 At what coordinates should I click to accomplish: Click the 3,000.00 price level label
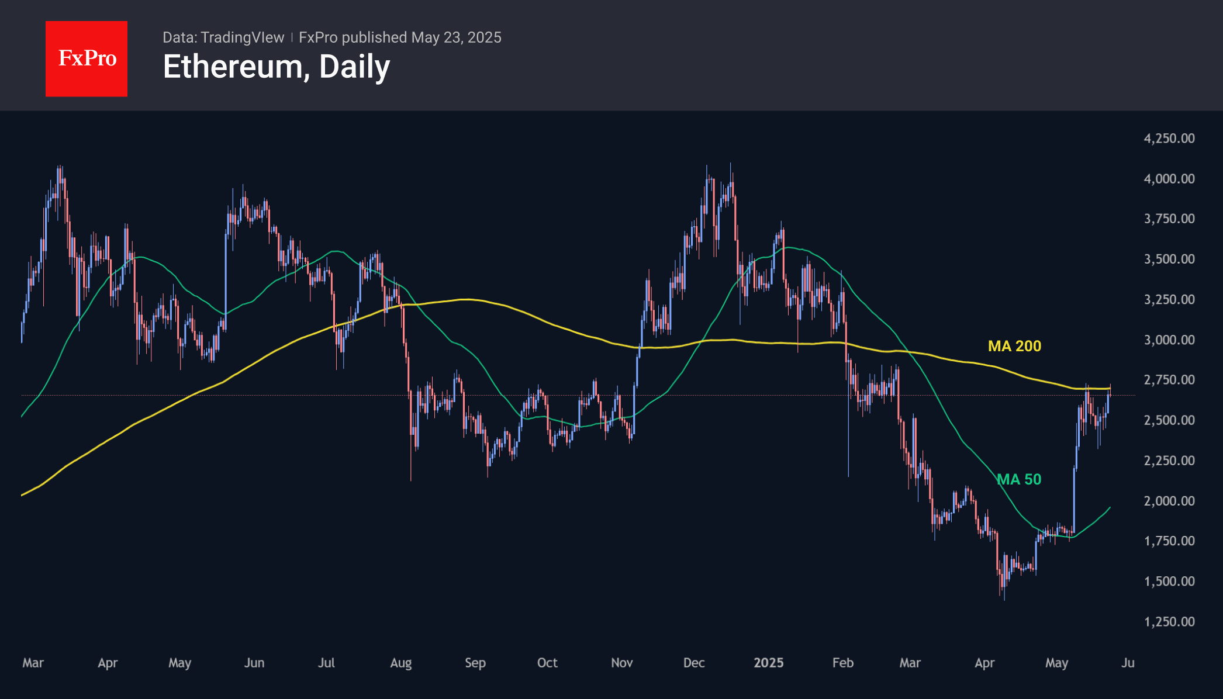coord(1169,340)
